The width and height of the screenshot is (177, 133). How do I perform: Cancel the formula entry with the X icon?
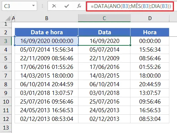pos(54,6)
